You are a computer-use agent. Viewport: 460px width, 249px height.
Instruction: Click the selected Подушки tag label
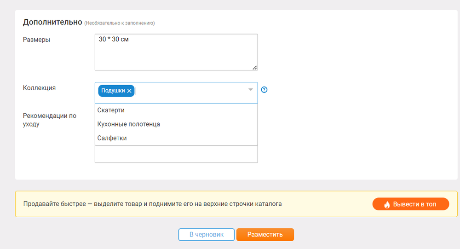pos(113,91)
